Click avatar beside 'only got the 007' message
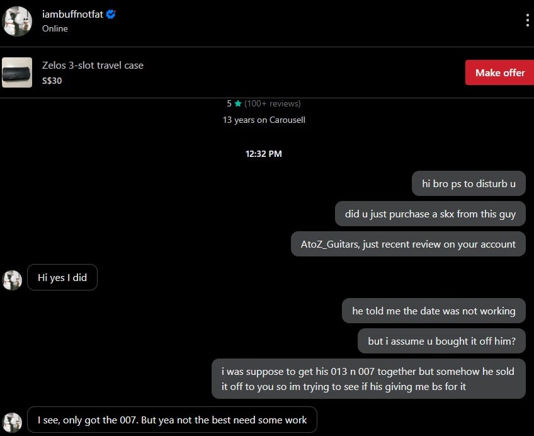 [12, 422]
